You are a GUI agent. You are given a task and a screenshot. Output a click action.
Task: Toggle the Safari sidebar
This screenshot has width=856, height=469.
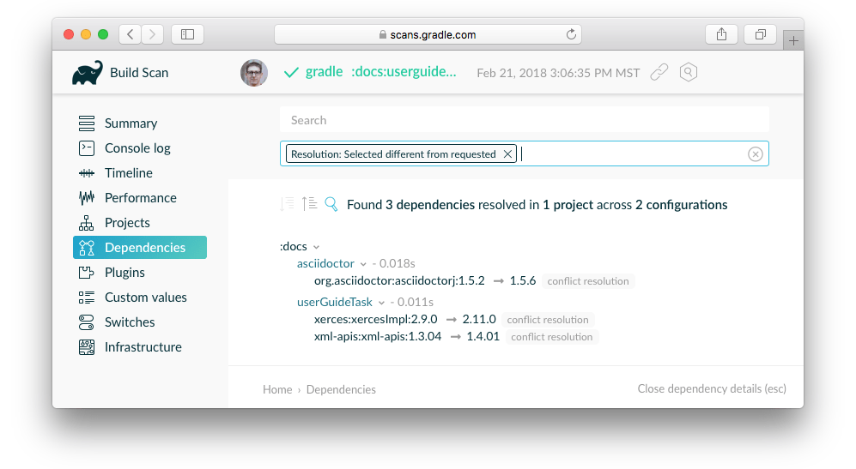(x=187, y=34)
